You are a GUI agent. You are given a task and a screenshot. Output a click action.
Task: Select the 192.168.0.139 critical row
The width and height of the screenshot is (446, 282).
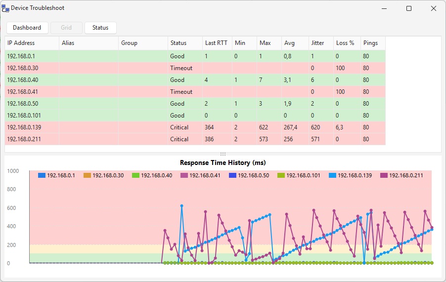31,127
